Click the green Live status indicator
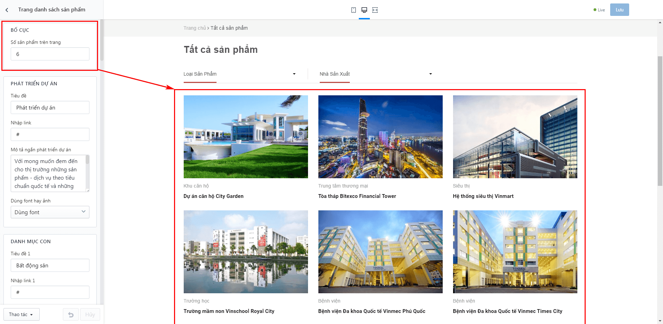This screenshot has width=663, height=324. [599, 10]
